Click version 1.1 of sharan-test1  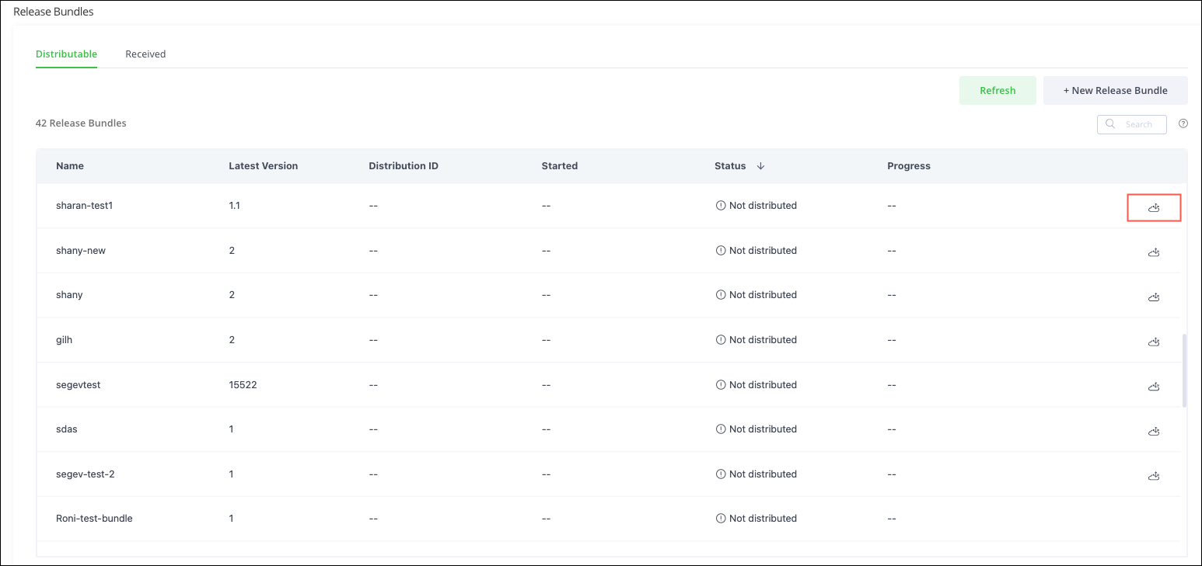(234, 206)
